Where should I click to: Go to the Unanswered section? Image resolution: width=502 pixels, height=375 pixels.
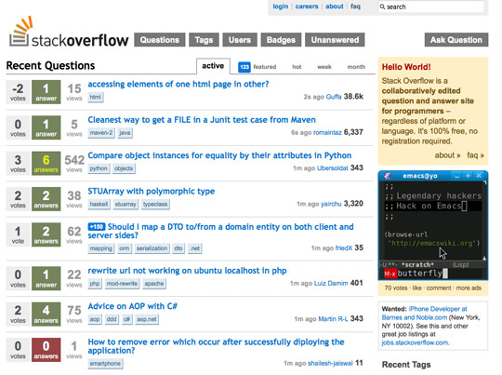[x=335, y=40]
